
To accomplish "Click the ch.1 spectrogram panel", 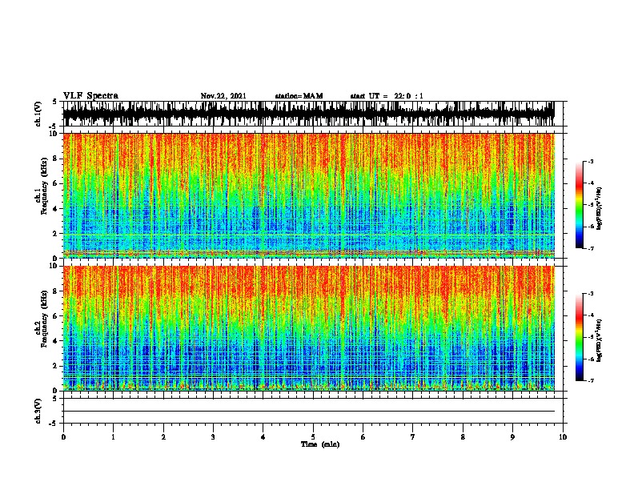I will click(308, 195).
